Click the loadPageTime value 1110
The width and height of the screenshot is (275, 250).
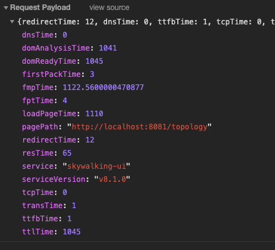[x=94, y=114]
